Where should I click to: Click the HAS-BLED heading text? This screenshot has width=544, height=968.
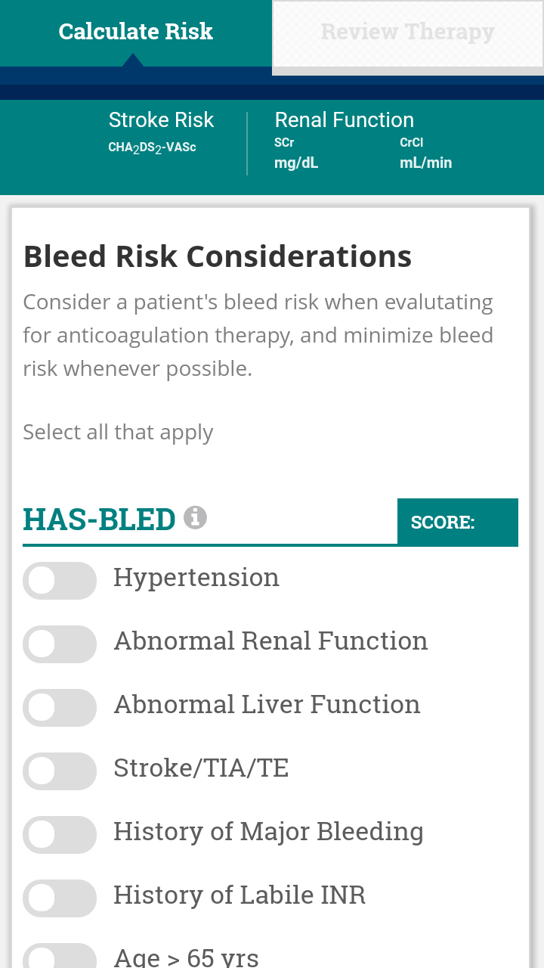99,520
